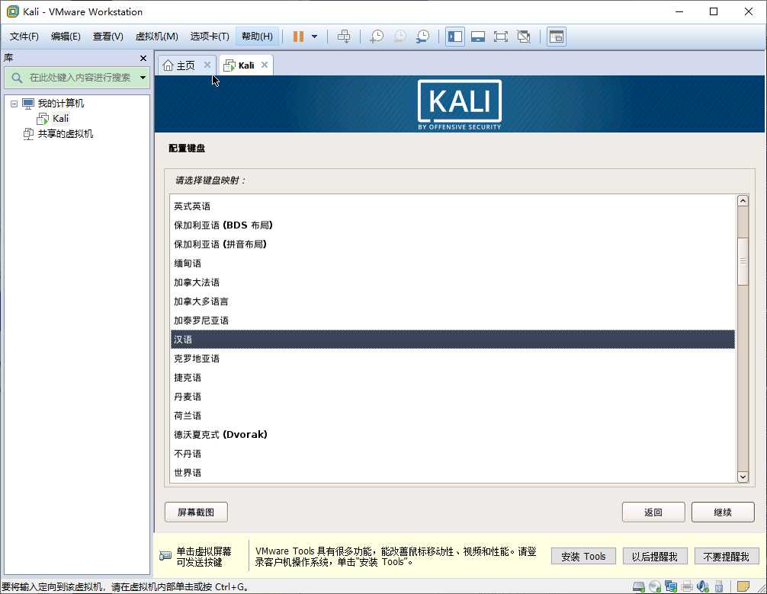Choose 捷克语 keyboard layout

coord(452,378)
